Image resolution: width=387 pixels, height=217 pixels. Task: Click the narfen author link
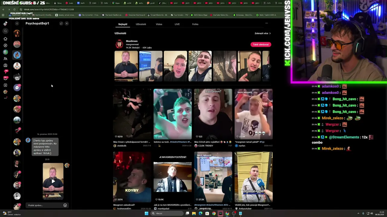(x=242, y=146)
